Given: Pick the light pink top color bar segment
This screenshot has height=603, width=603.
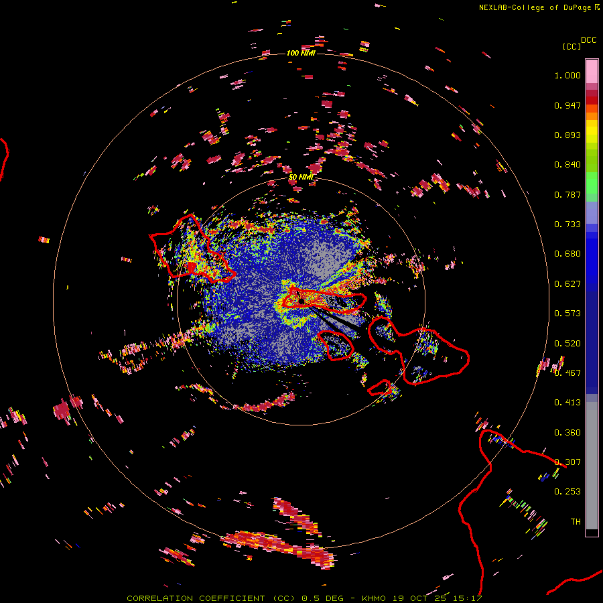Looking at the screenshot, I should [592, 71].
